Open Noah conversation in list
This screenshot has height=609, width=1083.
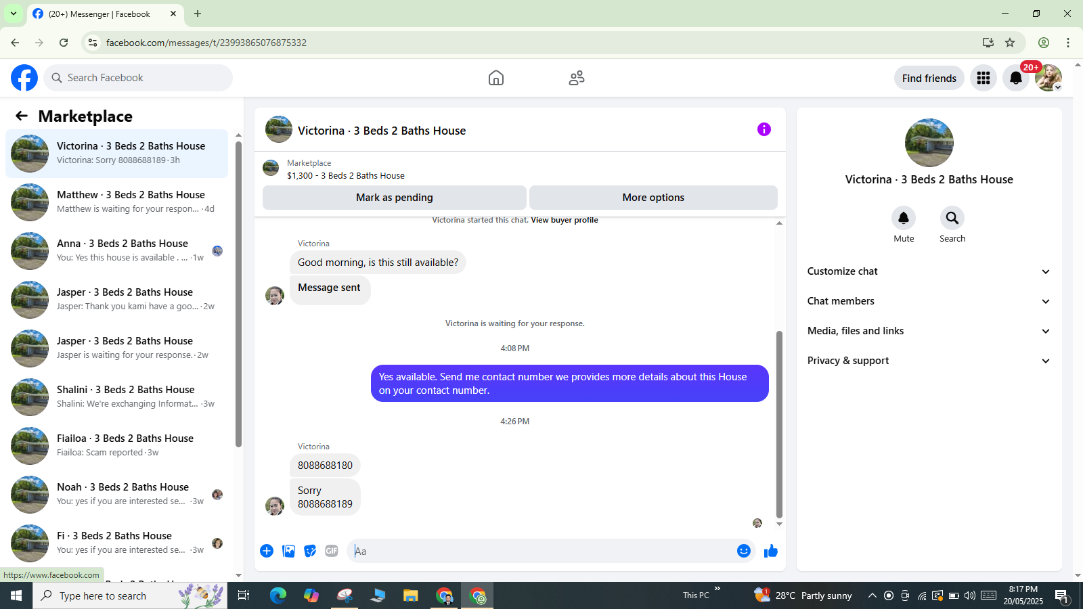[x=117, y=495]
